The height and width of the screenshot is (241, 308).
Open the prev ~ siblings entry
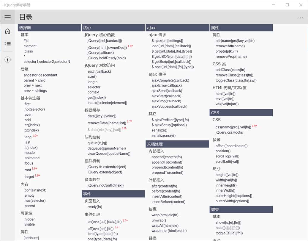(35, 91)
